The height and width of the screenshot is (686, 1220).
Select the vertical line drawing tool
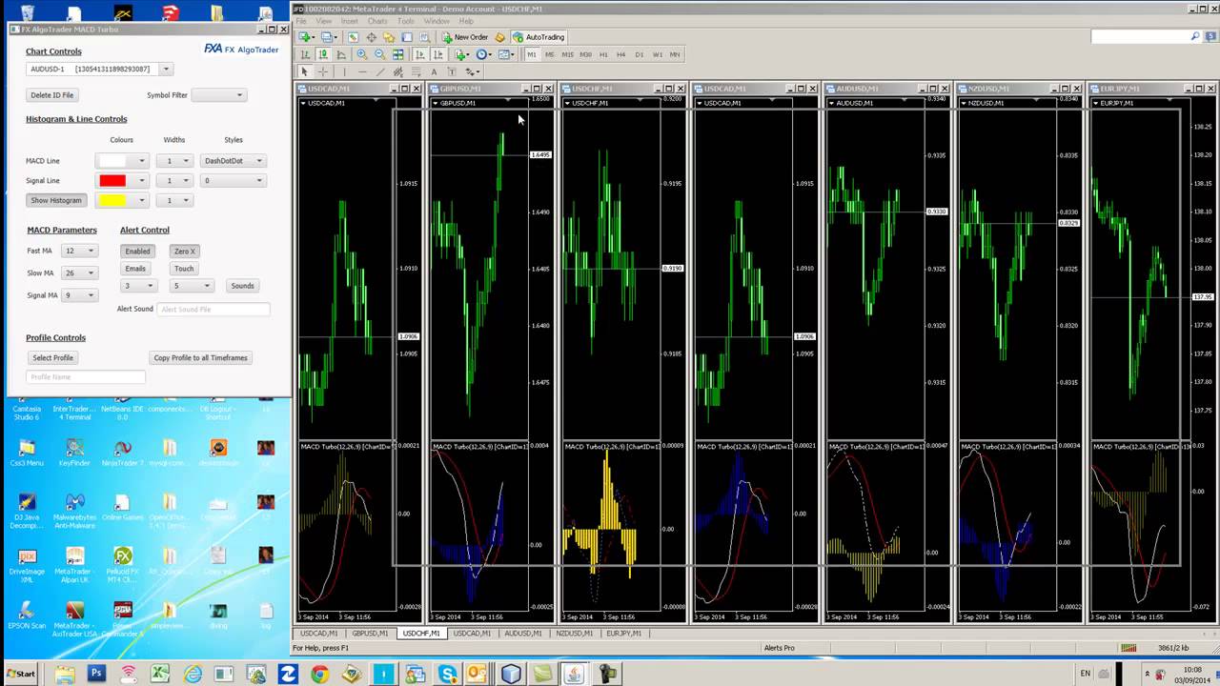coord(344,71)
